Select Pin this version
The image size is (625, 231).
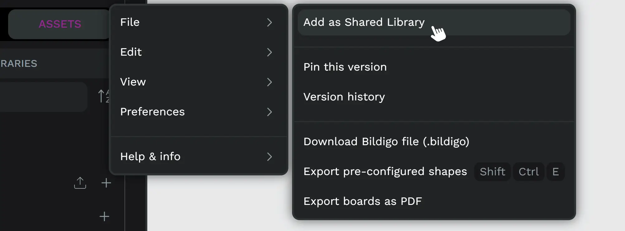(x=345, y=67)
